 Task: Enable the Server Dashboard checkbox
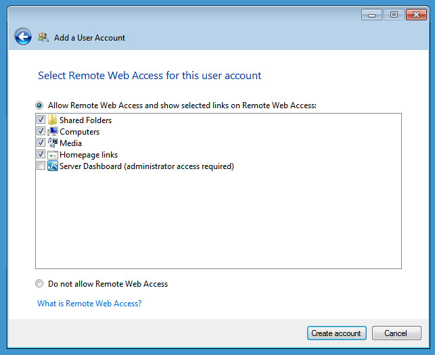pos(41,166)
